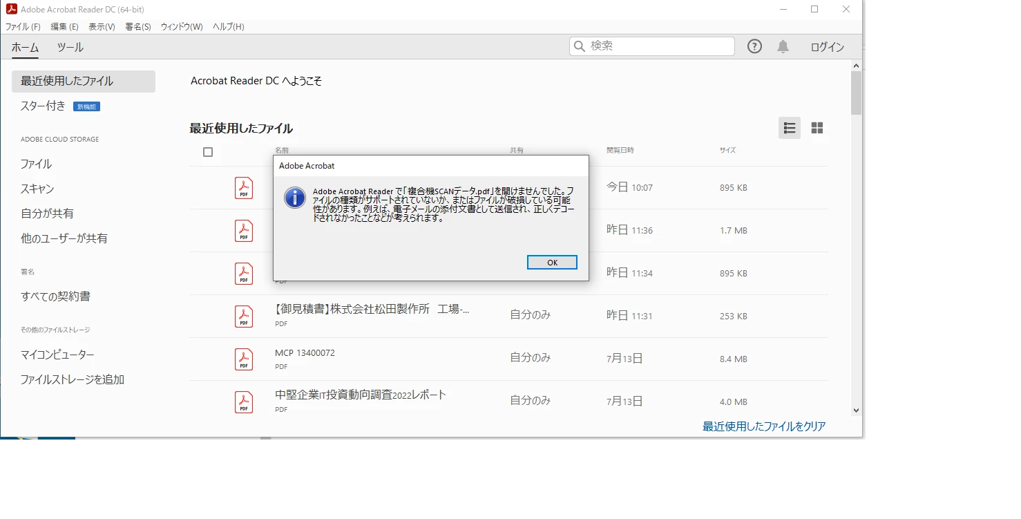Click OK in the Adobe Acrobat dialog
Viewport: 1021px width, 519px height.
(552, 263)
